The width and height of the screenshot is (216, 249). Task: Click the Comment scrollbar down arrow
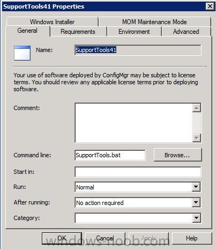coord(197,138)
